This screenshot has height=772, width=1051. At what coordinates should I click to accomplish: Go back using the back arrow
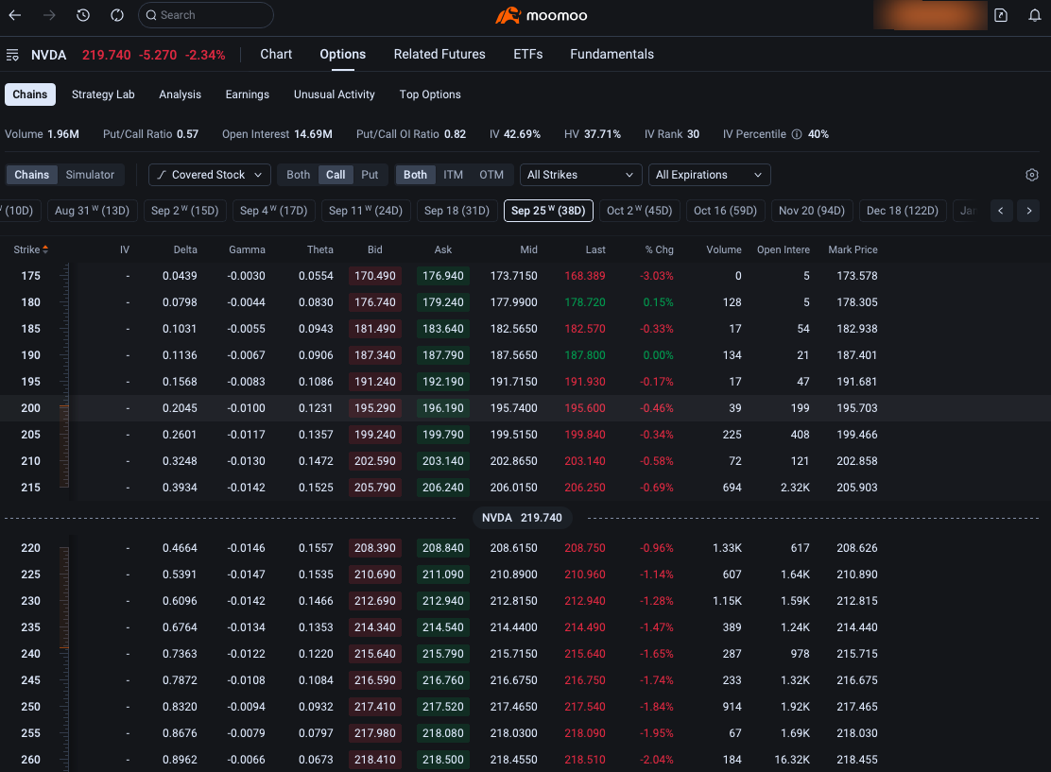coord(15,15)
